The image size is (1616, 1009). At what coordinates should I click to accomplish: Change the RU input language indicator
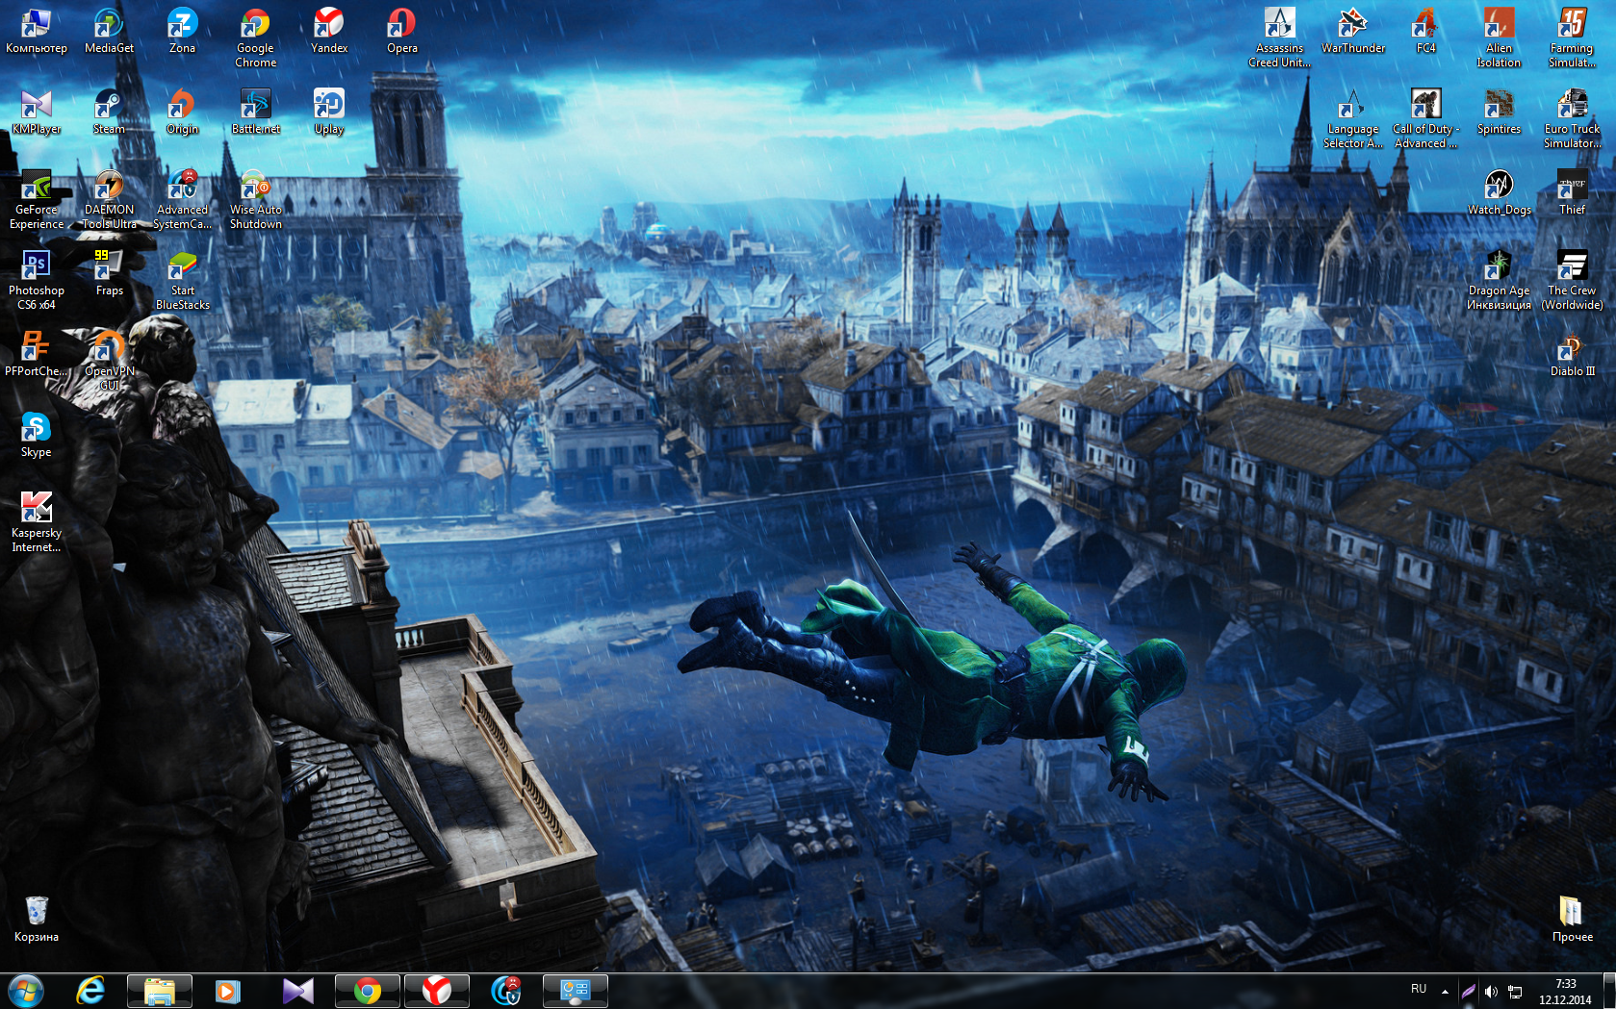tap(1419, 989)
